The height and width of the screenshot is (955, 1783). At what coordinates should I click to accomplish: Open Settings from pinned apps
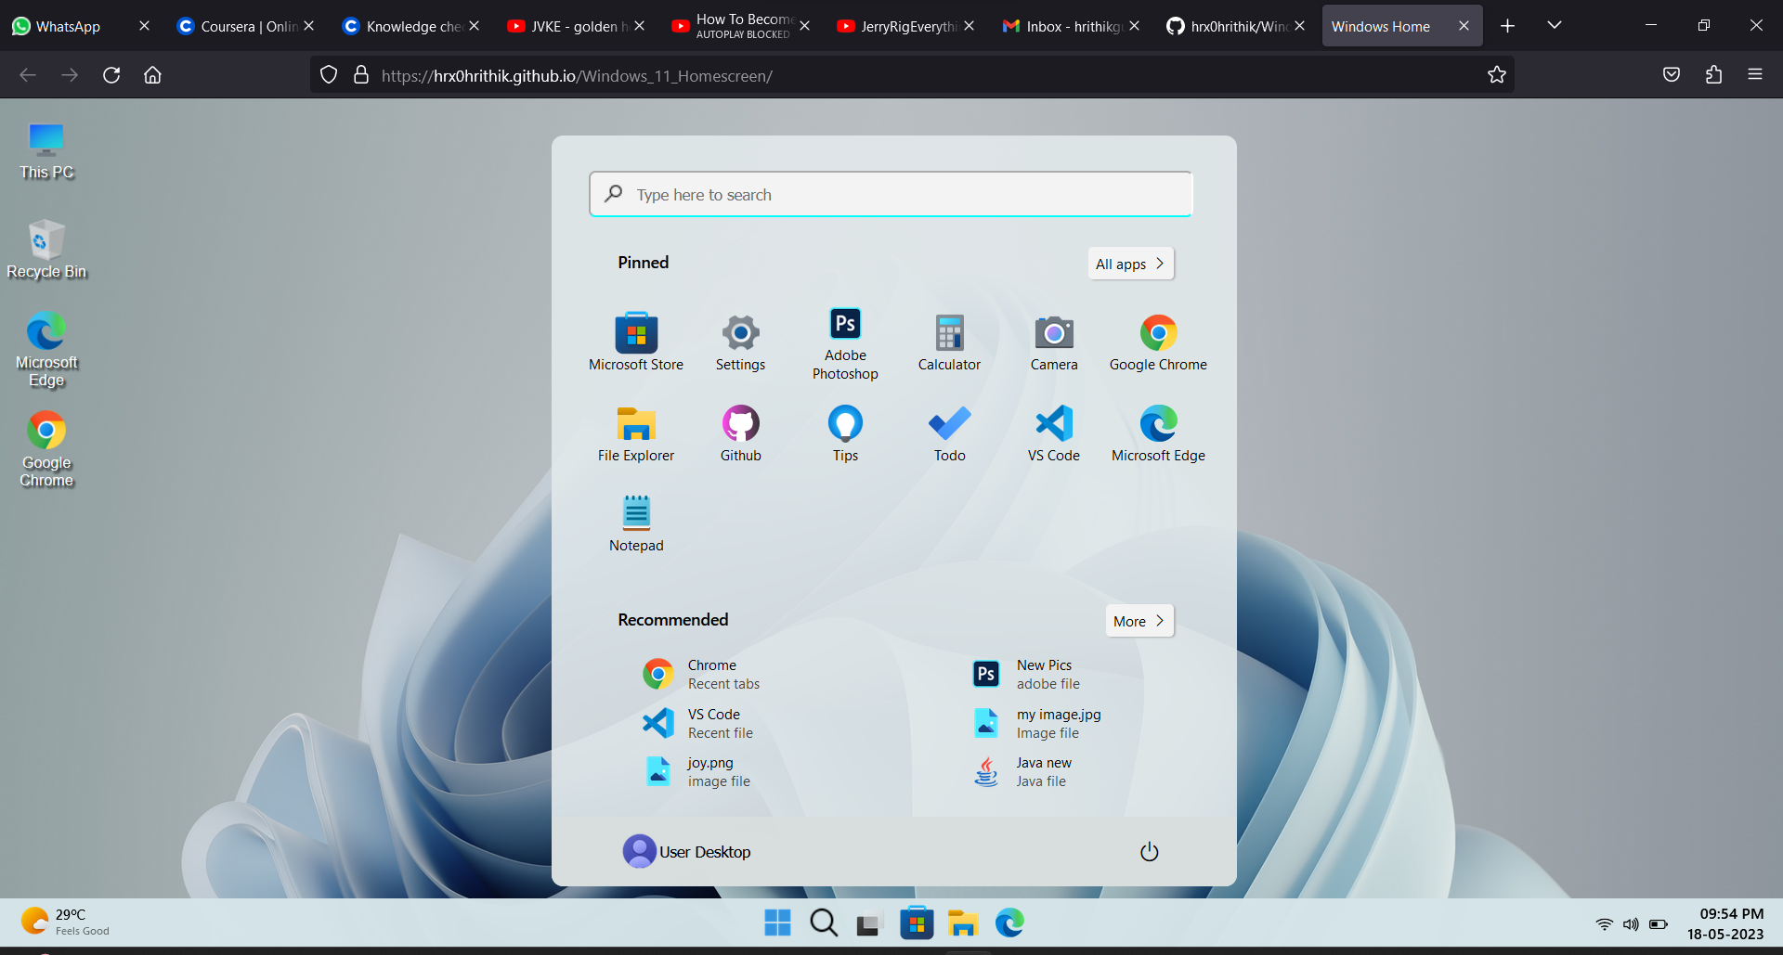coord(740,342)
